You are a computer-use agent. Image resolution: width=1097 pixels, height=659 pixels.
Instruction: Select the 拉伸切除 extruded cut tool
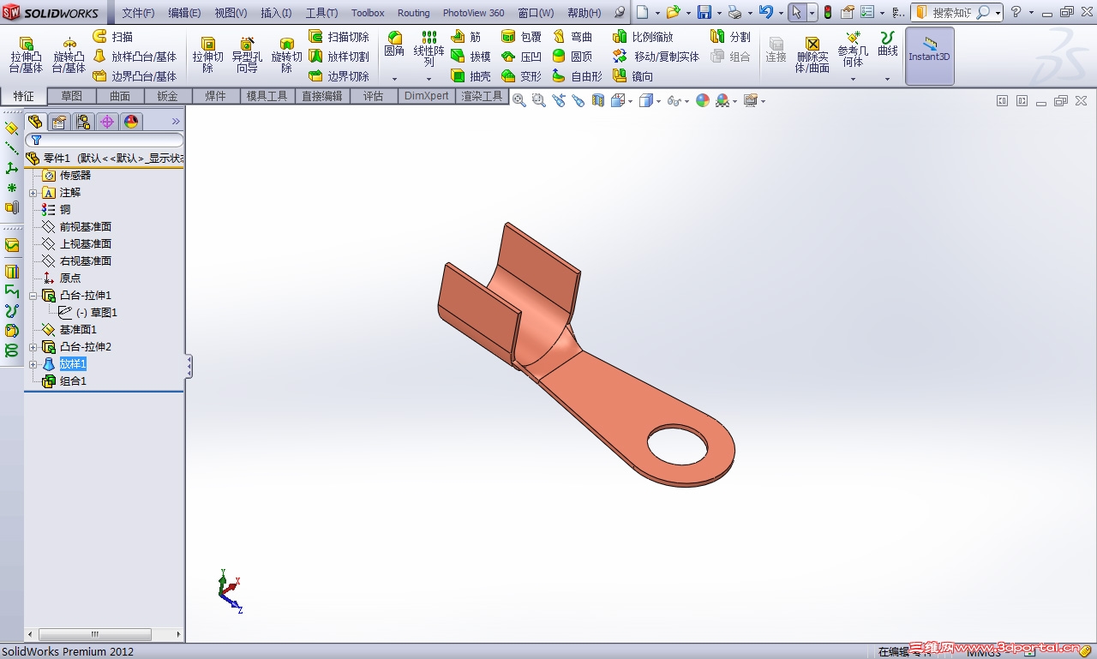(x=207, y=55)
